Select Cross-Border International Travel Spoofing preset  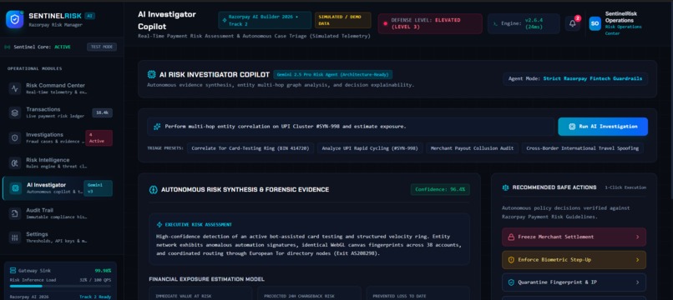[583, 148]
